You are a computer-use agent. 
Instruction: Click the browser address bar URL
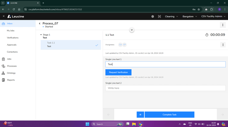(55, 10)
